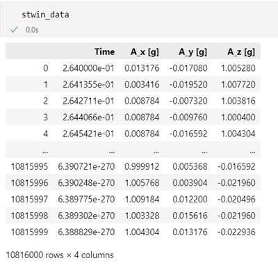Click row index 10815997
The height and width of the screenshot is (272, 278).
[30, 199]
